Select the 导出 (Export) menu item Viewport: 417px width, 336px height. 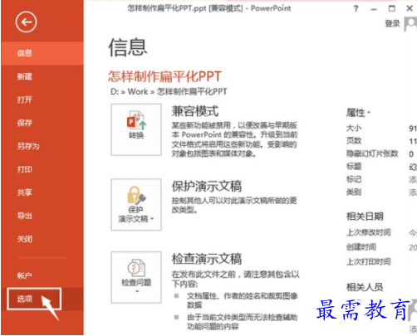point(42,216)
